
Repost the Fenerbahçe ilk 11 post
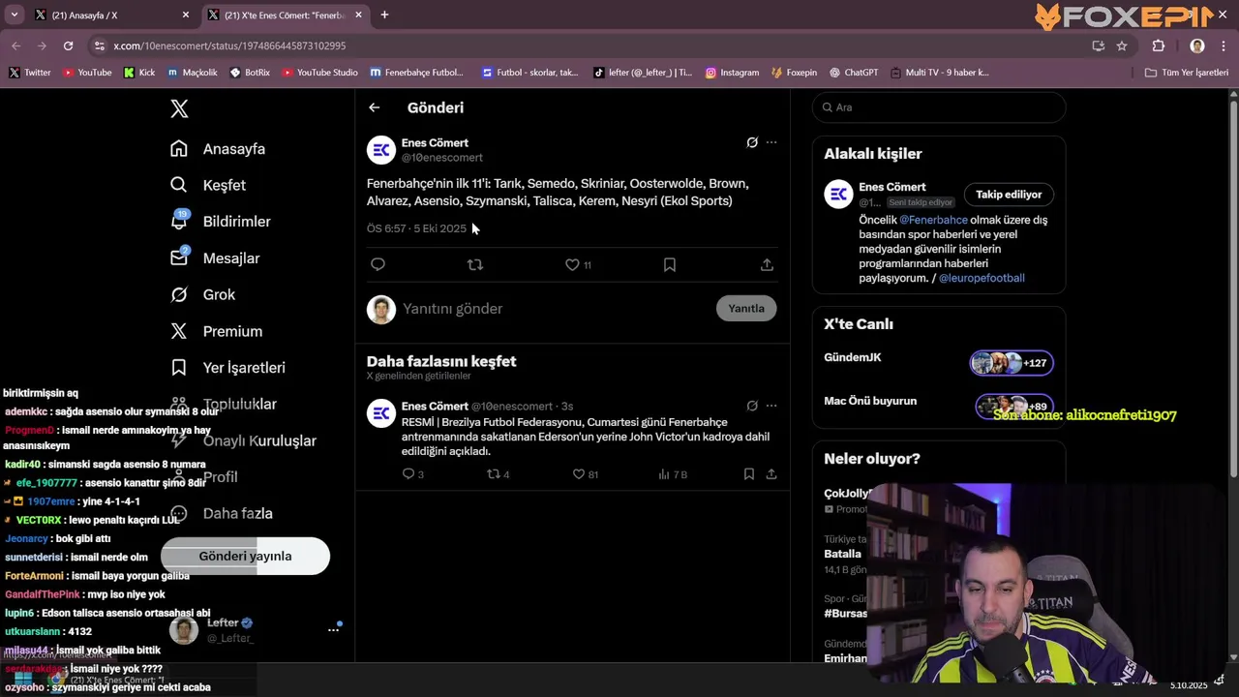pyautogui.click(x=474, y=264)
